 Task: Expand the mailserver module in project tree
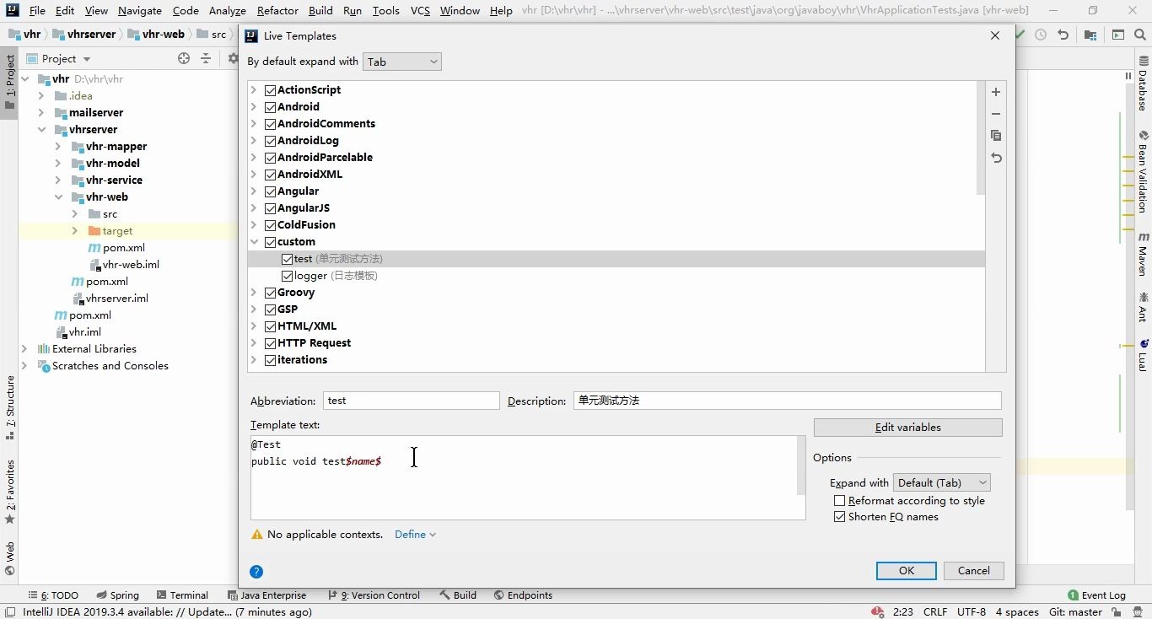pos(41,112)
